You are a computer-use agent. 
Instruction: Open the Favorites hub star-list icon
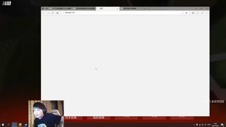[193, 13]
